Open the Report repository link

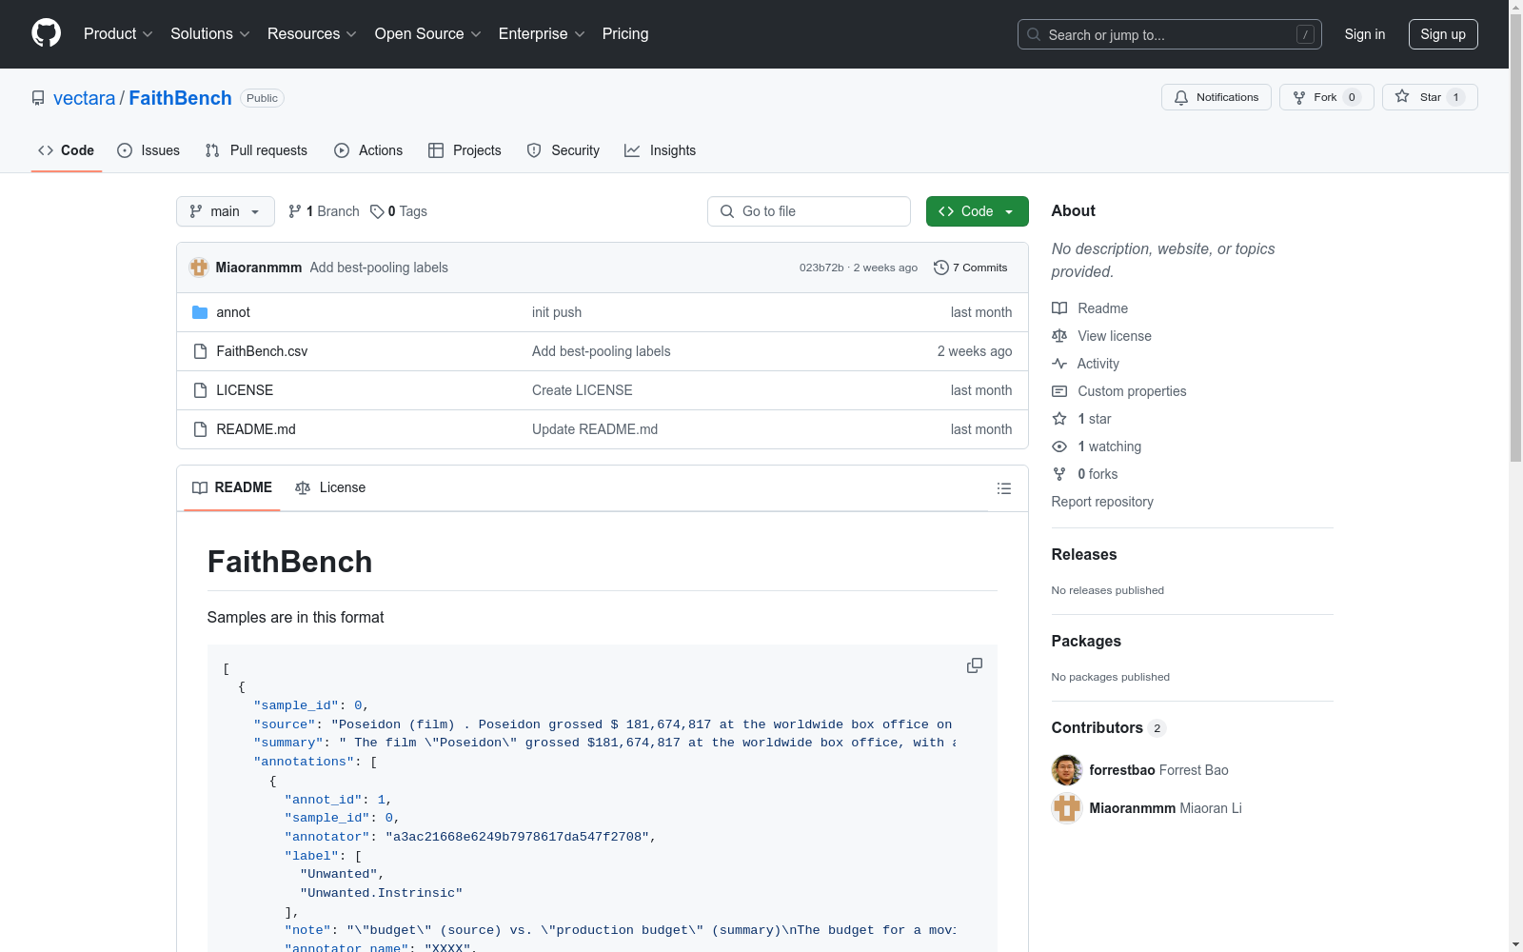1101,502
